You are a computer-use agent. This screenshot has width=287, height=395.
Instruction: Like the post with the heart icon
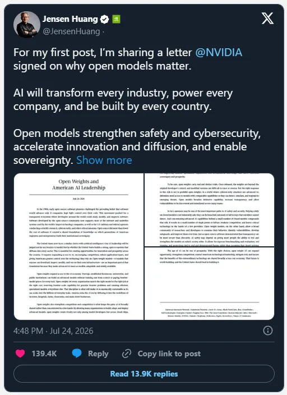[20, 353]
